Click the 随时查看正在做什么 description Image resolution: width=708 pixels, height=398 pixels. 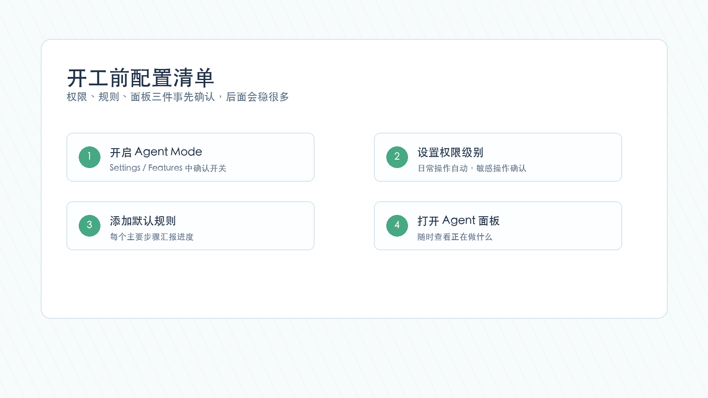(x=455, y=237)
